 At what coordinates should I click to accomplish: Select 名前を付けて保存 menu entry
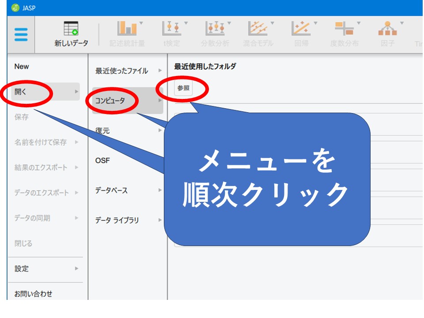point(41,142)
